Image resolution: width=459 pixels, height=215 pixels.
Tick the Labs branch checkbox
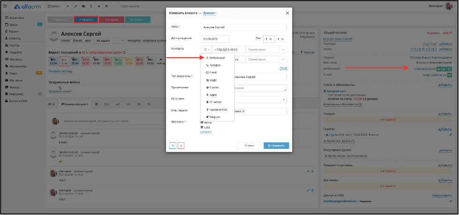(202, 127)
